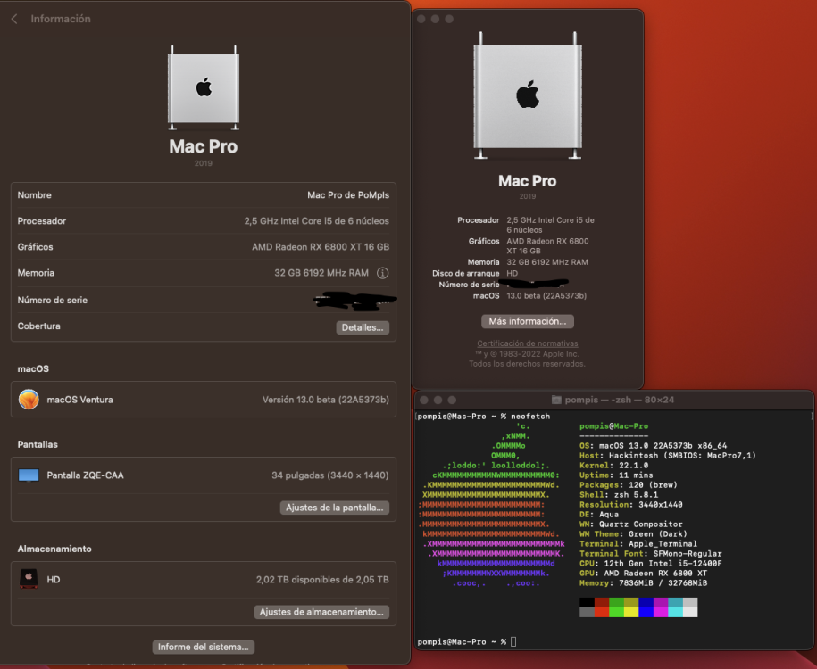Viewport: 817px width, 669px height.
Task: Zoom the Terminal window
Action: point(452,400)
